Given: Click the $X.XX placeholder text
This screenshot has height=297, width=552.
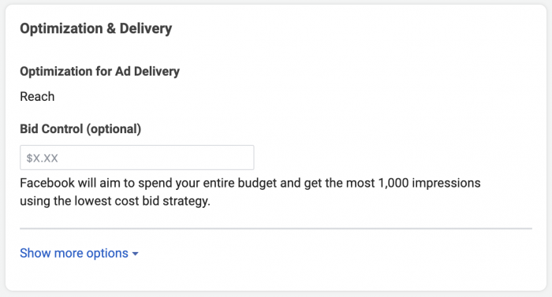Looking at the screenshot, I should (43, 158).
